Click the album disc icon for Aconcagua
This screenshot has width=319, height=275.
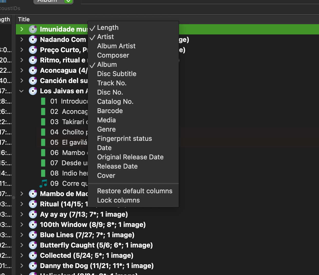click(33, 70)
